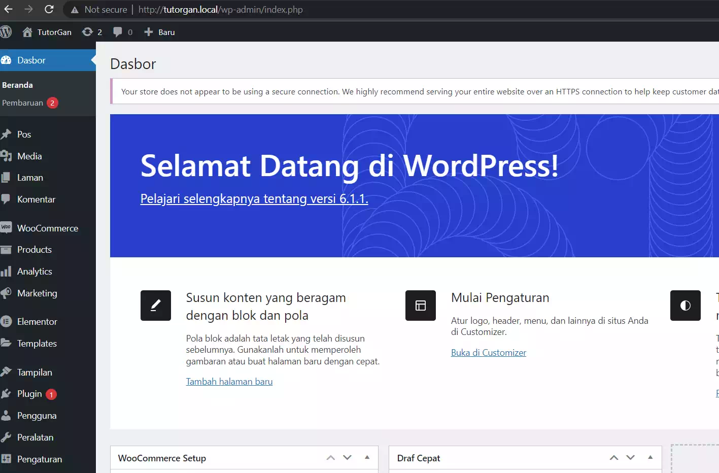
Task: Click the Mulai Pengaturan heading
Action: [500, 297]
